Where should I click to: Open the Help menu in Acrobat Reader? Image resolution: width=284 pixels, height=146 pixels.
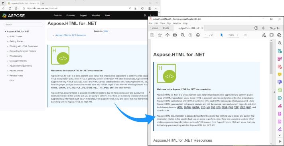point(185,23)
